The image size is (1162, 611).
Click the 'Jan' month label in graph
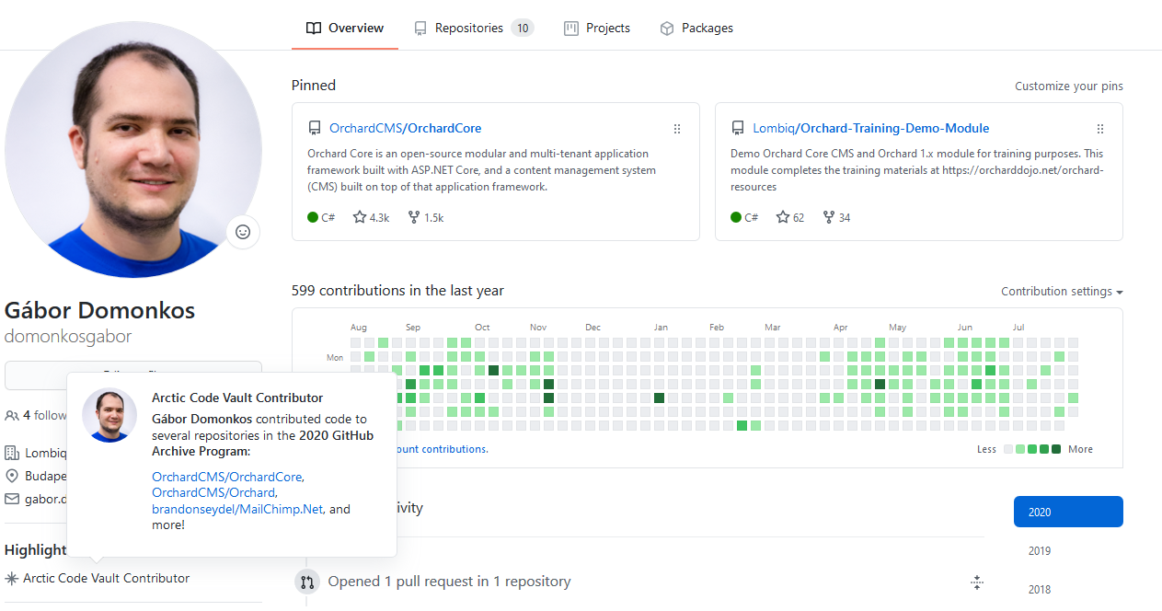click(661, 328)
